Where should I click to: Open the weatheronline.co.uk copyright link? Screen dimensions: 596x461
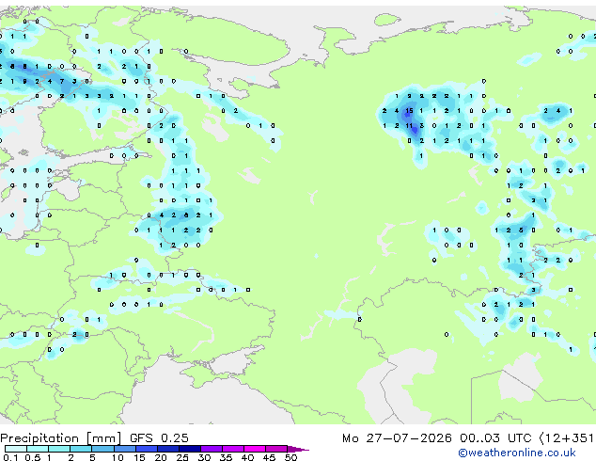coord(517,453)
